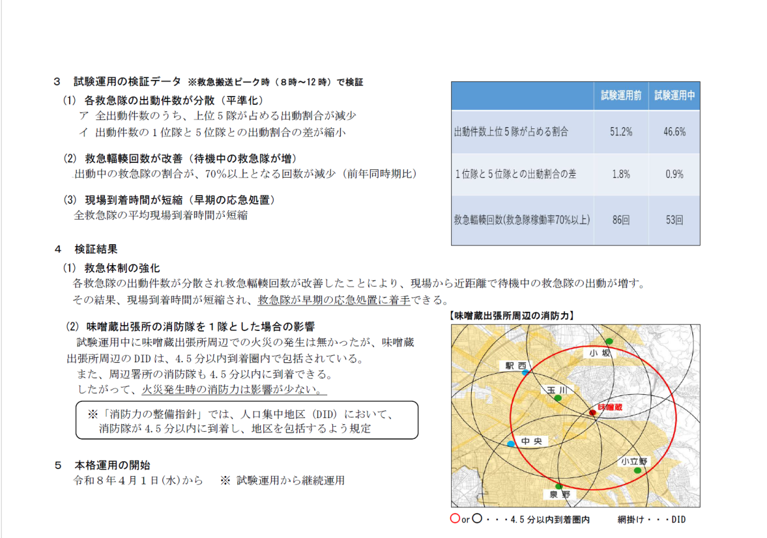The width and height of the screenshot is (767, 538).
Task: Click the green marker above 小坂 label
Action: 609,341
